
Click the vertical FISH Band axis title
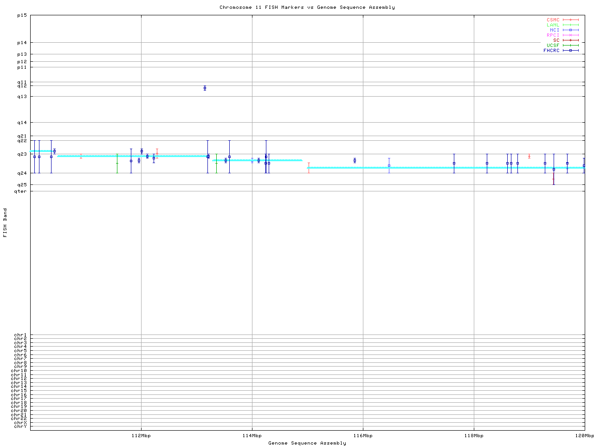pyautogui.click(x=6, y=223)
